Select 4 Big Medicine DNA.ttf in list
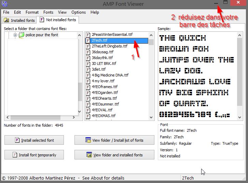248x183 pixels. click(110, 75)
